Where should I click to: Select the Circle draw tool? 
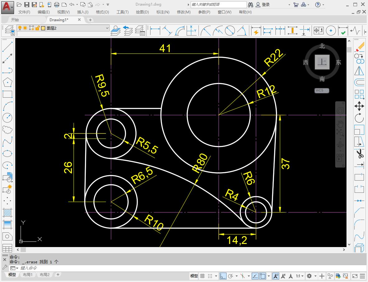pos(7,118)
